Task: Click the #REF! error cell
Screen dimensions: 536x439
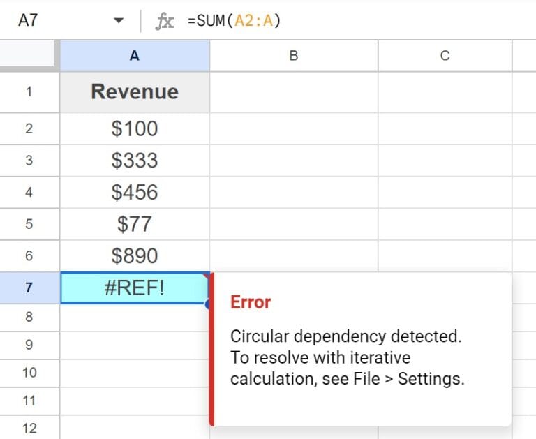Action: pos(135,288)
